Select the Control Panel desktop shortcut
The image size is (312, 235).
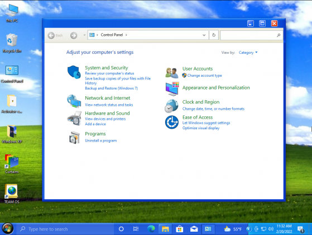[x=12, y=74]
